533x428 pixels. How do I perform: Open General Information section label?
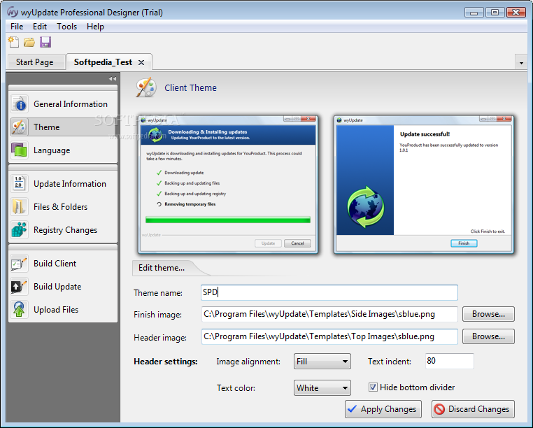71,104
